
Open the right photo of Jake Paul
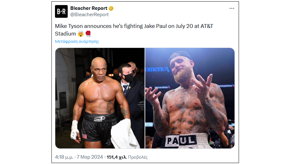[x=190, y=98]
